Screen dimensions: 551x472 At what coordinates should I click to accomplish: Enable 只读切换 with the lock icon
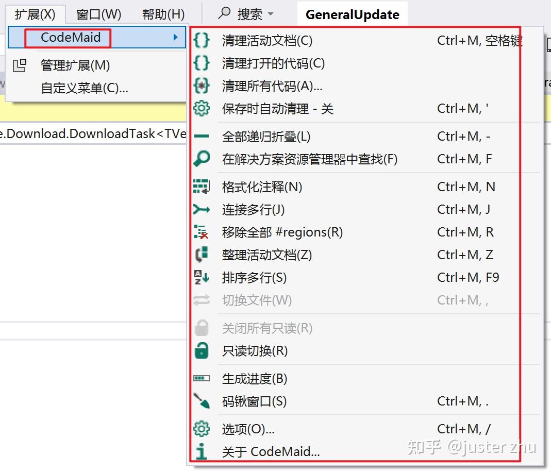(201, 351)
